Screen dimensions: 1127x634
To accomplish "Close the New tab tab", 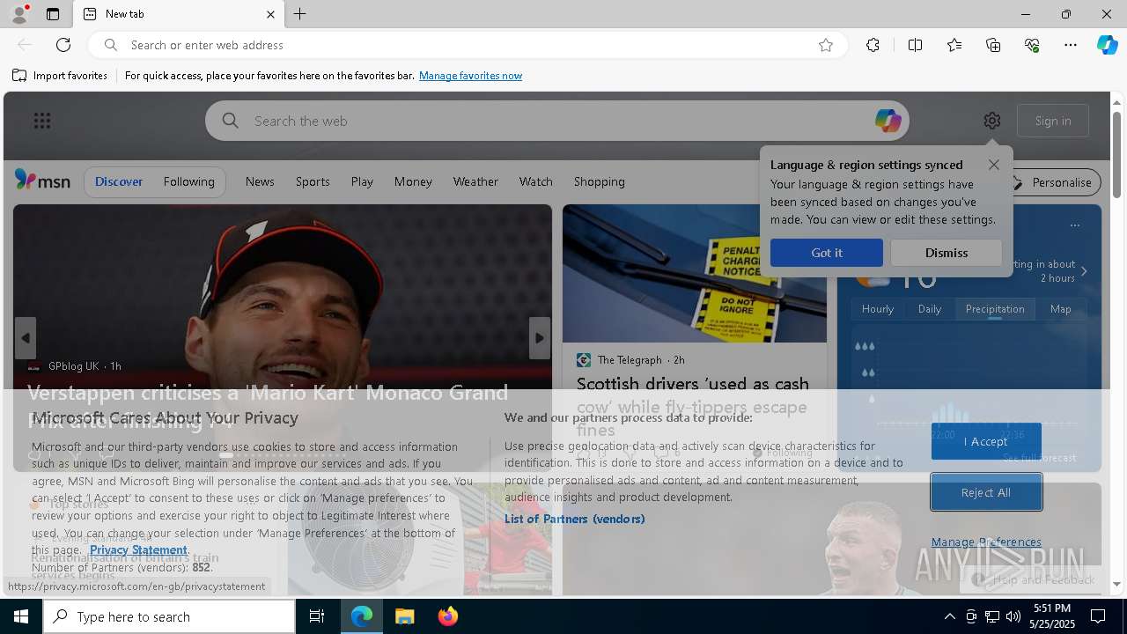I will (270, 14).
